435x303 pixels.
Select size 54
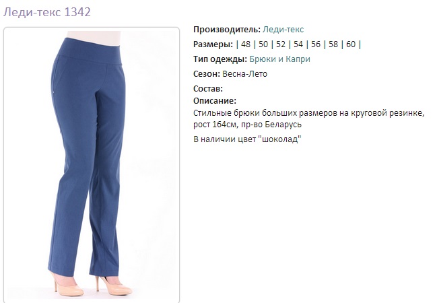(x=298, y=44)
